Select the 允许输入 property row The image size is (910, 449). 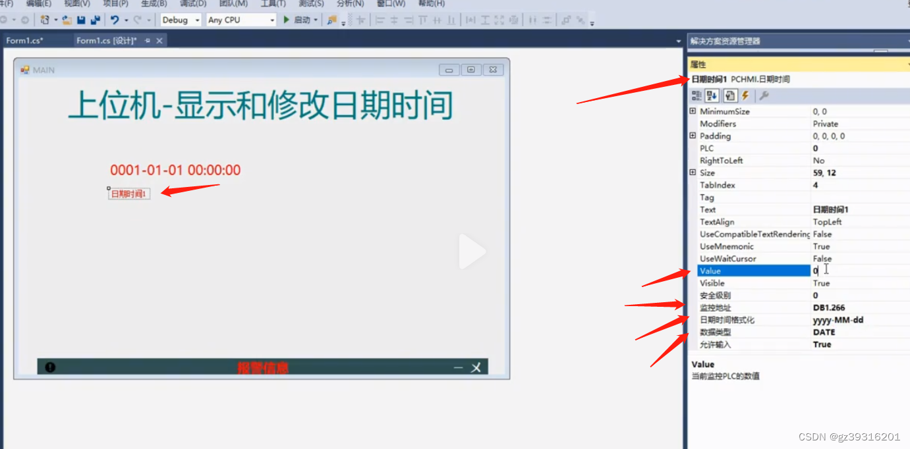[799, 344]
